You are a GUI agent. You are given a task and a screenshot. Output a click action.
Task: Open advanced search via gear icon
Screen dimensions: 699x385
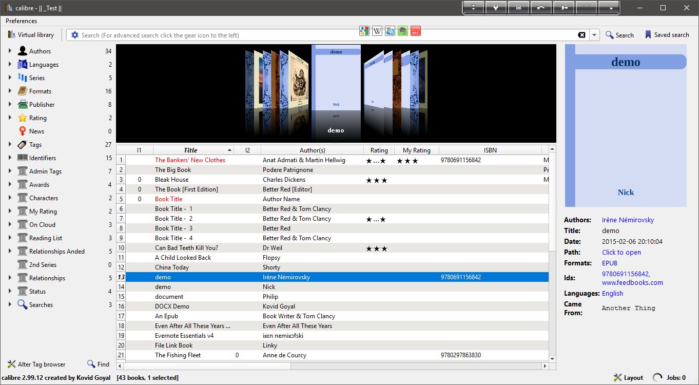click(x=75, y=35)
